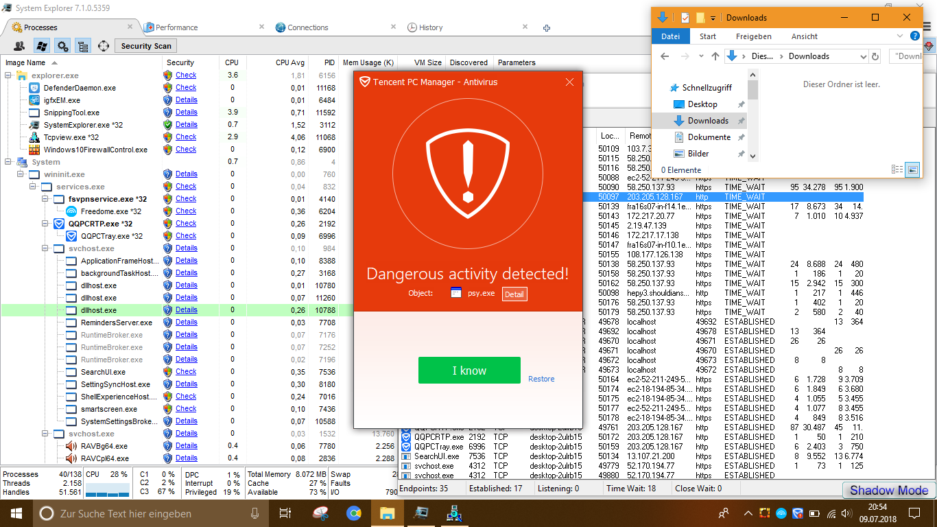Screen dimensions: 937x527
Task: Open Task View from the taskbar
Action: pyautogui.click(x=285, y=513)
